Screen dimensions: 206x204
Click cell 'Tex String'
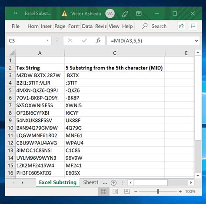[40, 68]
